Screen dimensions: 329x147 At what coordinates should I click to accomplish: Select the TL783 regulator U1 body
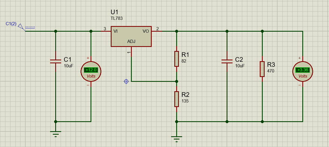[131, 36]
